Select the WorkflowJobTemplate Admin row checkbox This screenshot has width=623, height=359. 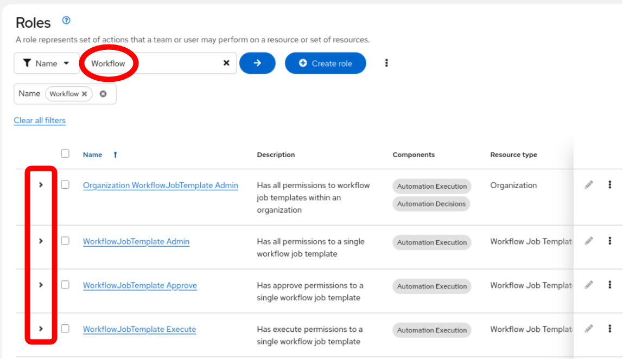pyautogui.click(x=65, y=241)
